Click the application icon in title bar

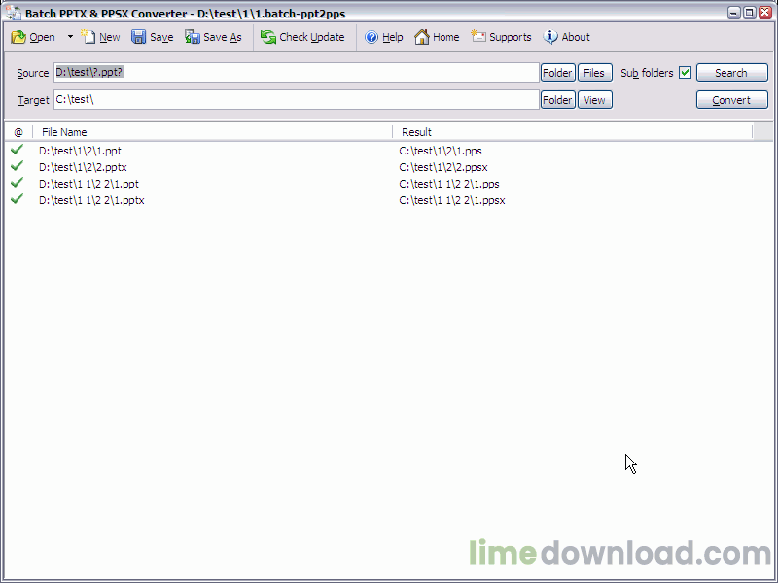click(14, 13)
